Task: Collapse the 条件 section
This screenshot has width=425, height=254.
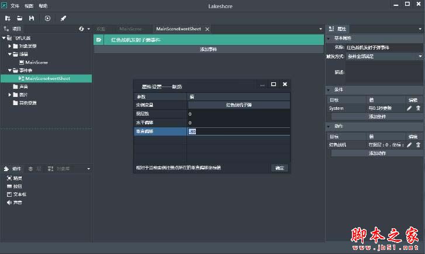Action: coord(329,90)
